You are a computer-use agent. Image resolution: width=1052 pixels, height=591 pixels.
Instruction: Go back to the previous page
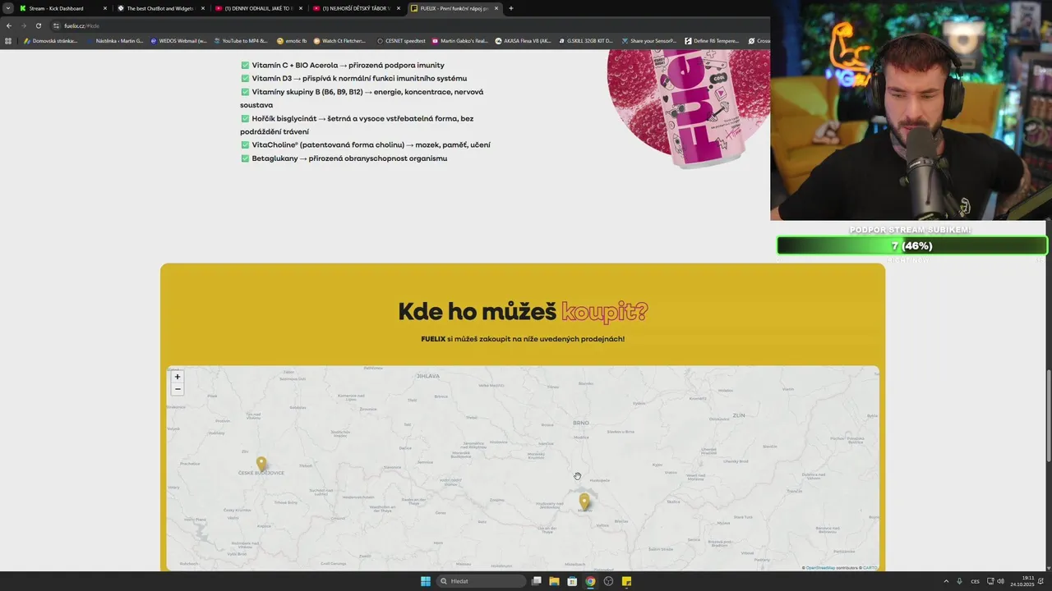point(9,25)
